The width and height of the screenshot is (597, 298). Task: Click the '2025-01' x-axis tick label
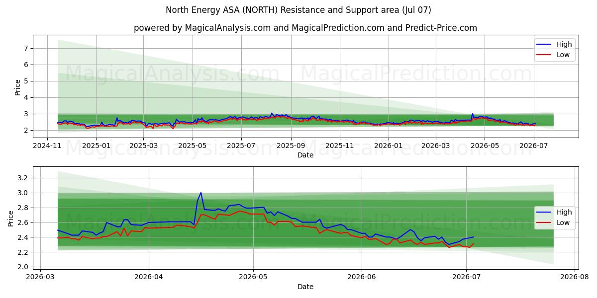click(96, 146)
